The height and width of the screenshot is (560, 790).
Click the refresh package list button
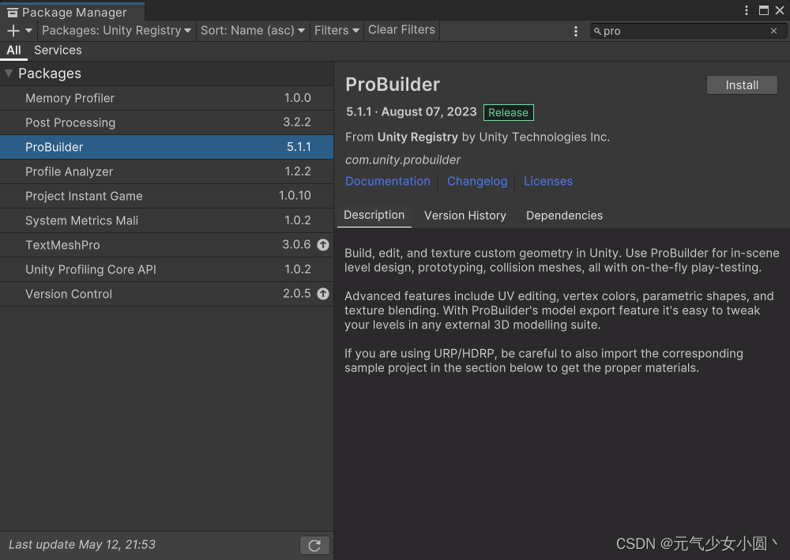click(315, 546)
